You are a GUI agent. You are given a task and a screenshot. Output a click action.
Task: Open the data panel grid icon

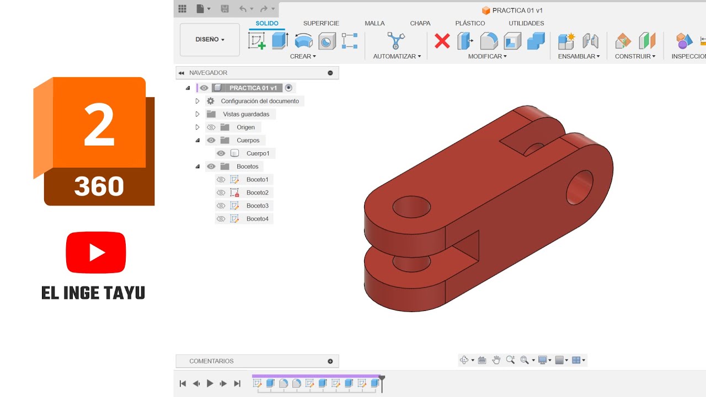pos(183,9)
